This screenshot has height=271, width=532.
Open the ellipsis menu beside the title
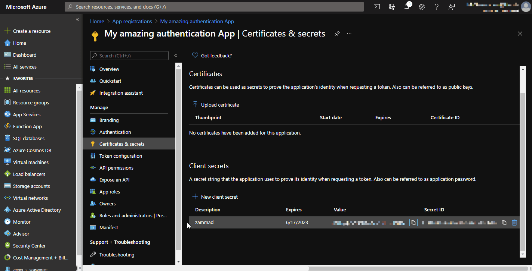349,34
